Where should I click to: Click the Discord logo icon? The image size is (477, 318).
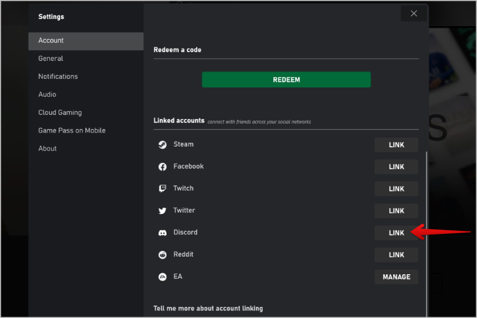[x=163, y=233]
